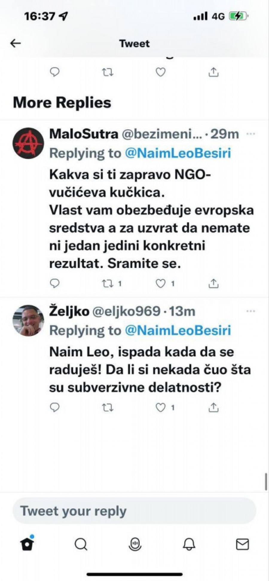Like Željko's reply
The image size is (269, 581).
point(161,407)
